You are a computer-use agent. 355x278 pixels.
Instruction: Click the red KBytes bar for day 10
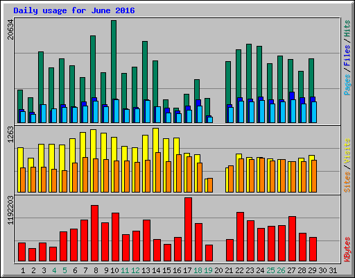tap(115, 237)
